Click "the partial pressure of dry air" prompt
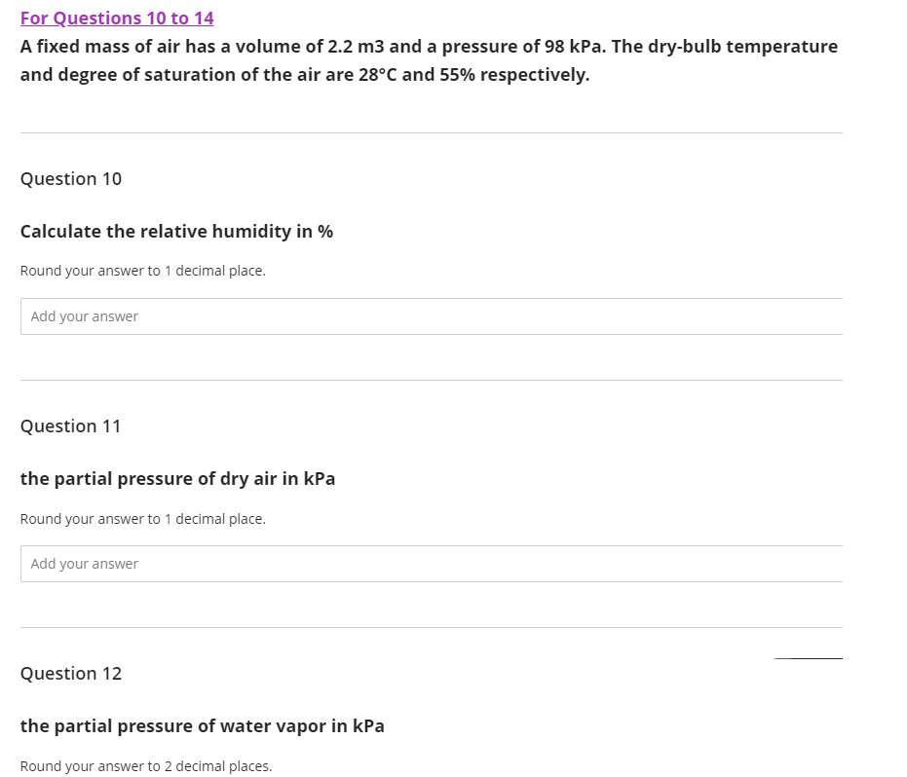 pos(177,479)
